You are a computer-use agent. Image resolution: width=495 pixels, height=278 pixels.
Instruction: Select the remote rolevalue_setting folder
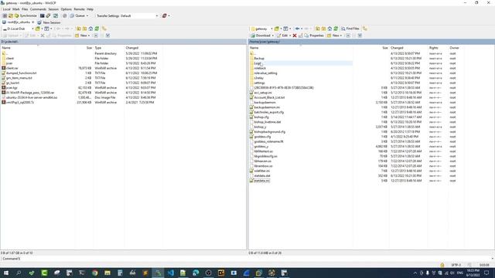(x=265, y=73)
